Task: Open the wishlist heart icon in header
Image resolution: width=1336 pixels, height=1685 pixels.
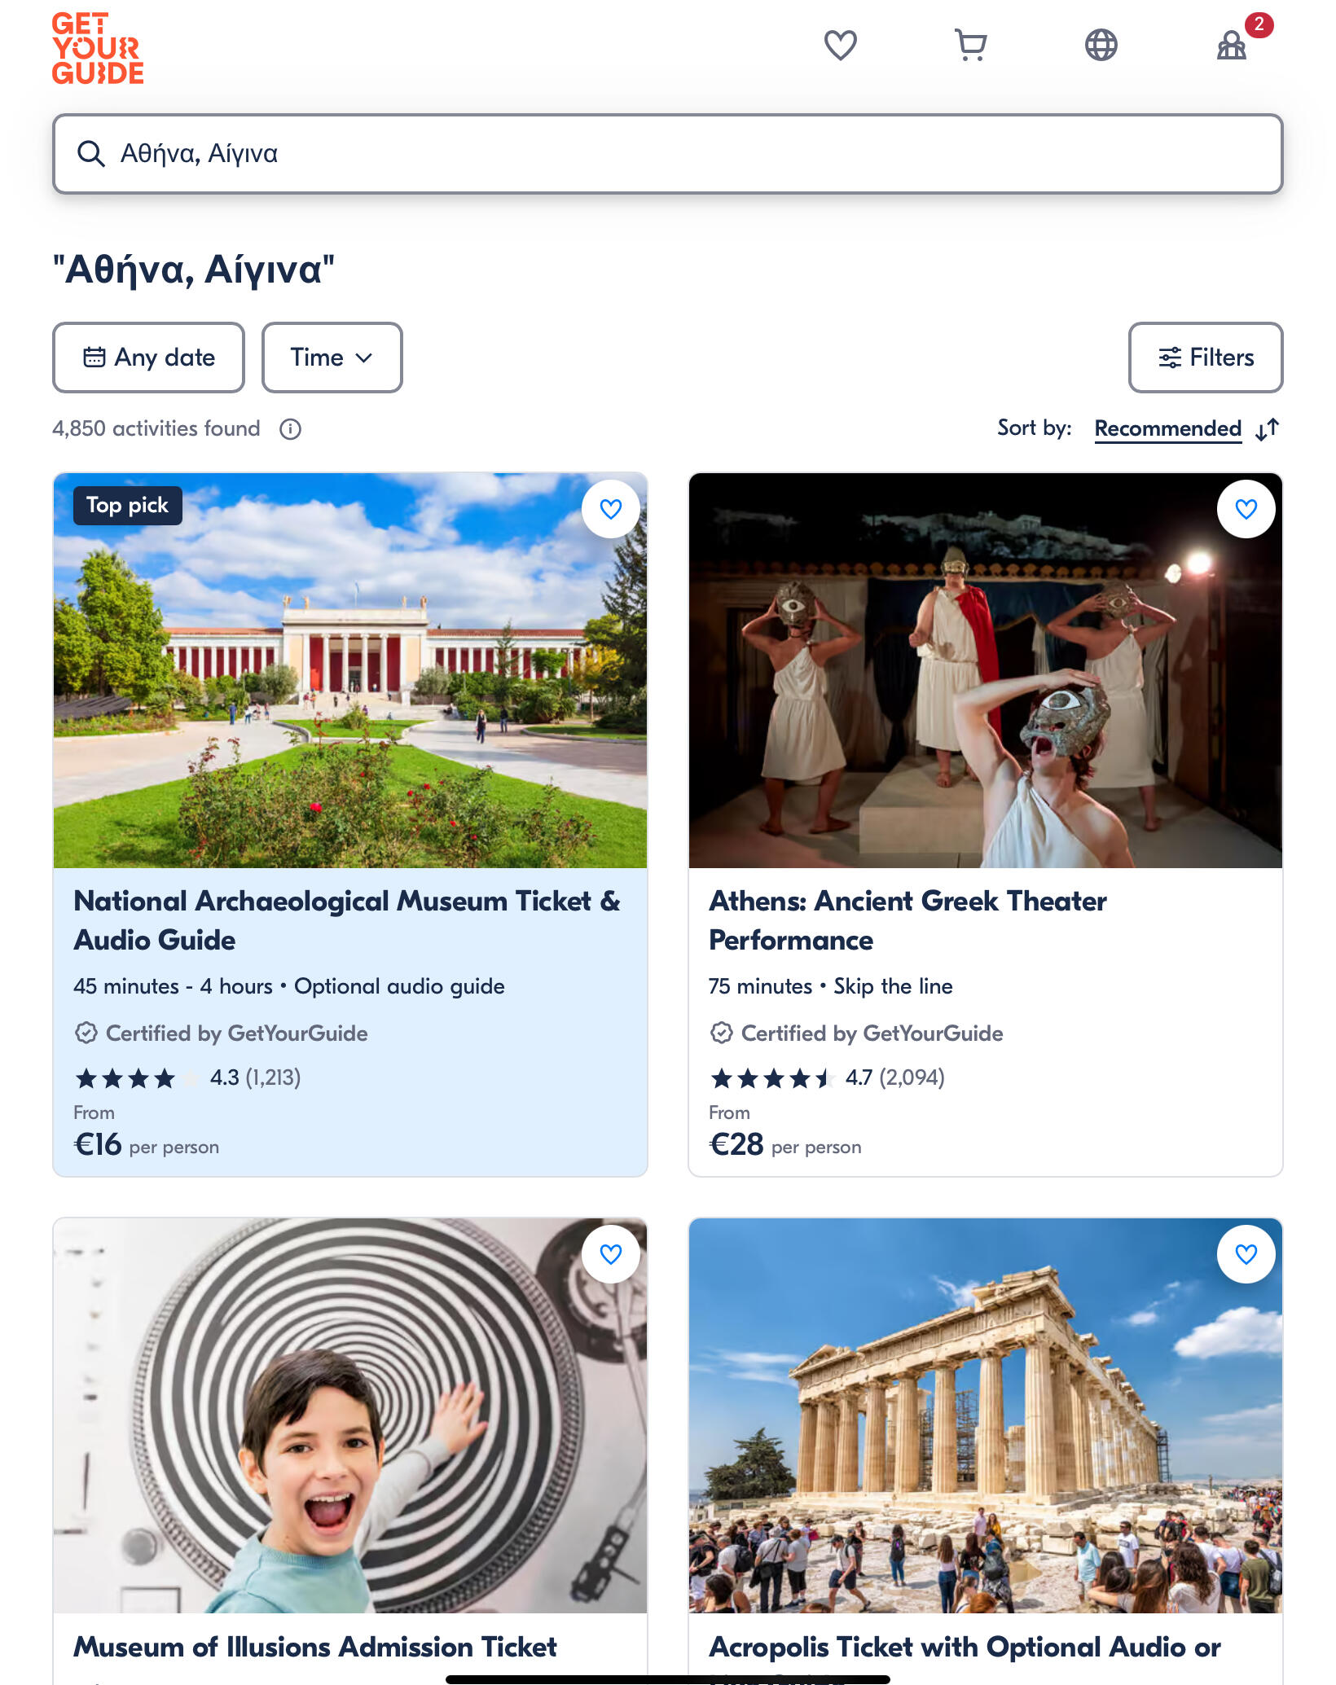Action: coord(840,46)
